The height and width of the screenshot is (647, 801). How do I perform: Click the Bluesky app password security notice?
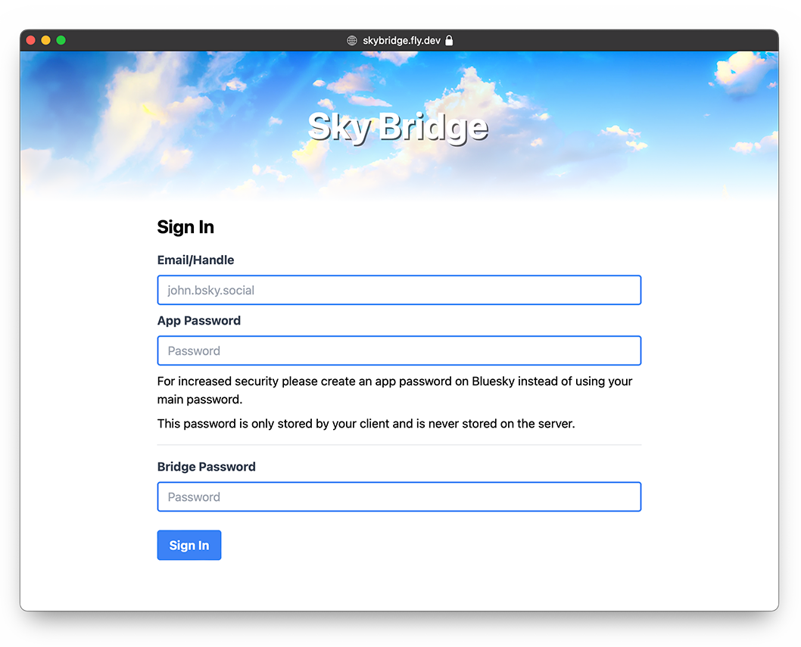click(x=394, y=390)
